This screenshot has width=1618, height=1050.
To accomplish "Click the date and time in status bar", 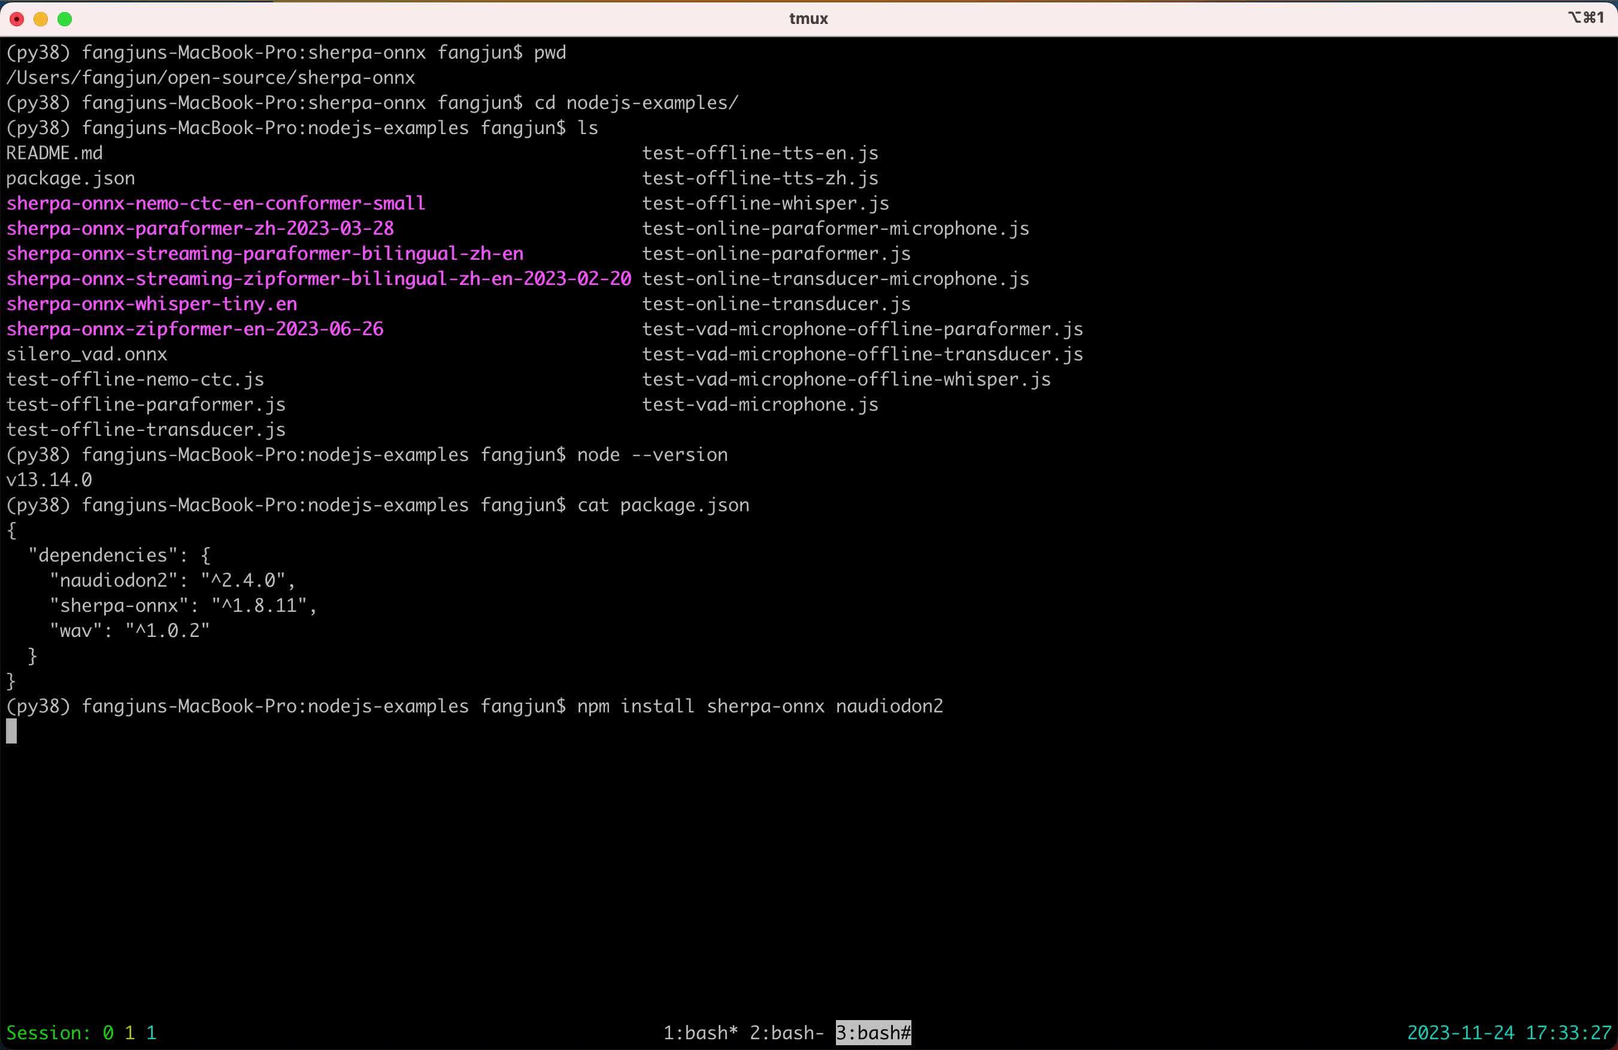I will coord(1508,1032).
